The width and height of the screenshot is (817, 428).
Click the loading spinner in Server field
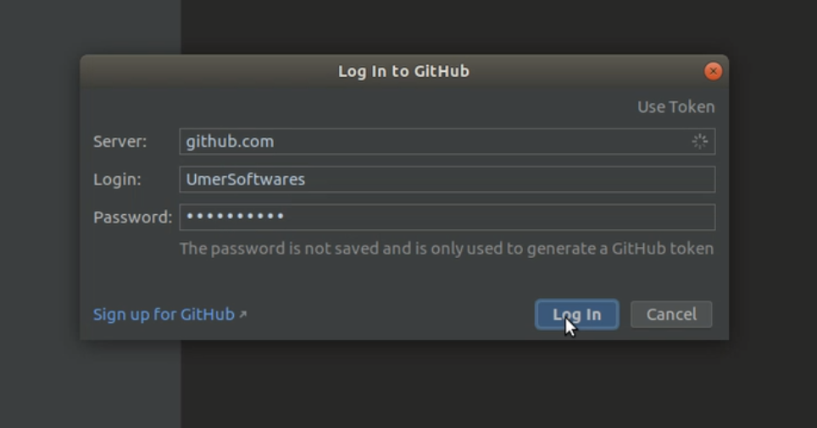tap(699, 141)
